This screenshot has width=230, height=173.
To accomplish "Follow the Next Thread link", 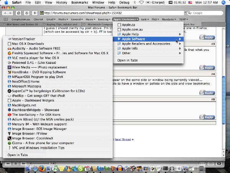I will (123, 139).
